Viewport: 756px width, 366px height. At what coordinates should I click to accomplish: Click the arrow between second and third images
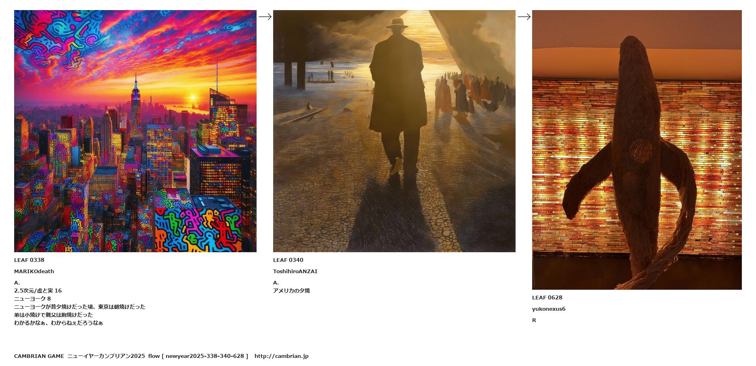[x=524, y=17]
